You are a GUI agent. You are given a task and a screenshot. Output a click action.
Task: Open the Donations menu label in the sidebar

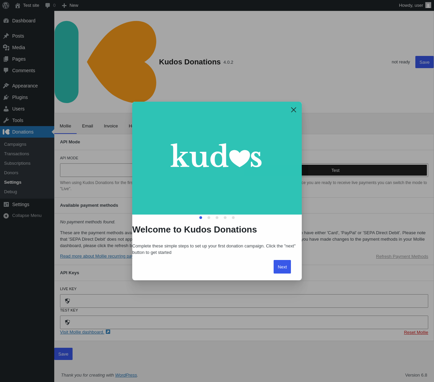(23, 132)
